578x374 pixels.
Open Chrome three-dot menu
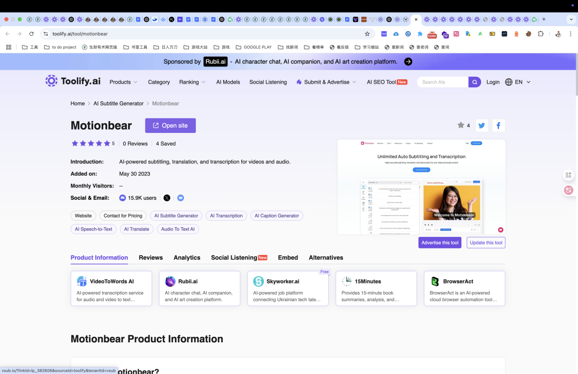(571, 34)
